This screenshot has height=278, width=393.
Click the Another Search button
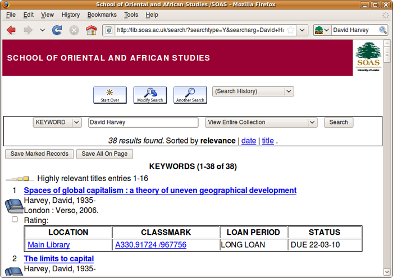pyautogui.click(x=190, y=95)
